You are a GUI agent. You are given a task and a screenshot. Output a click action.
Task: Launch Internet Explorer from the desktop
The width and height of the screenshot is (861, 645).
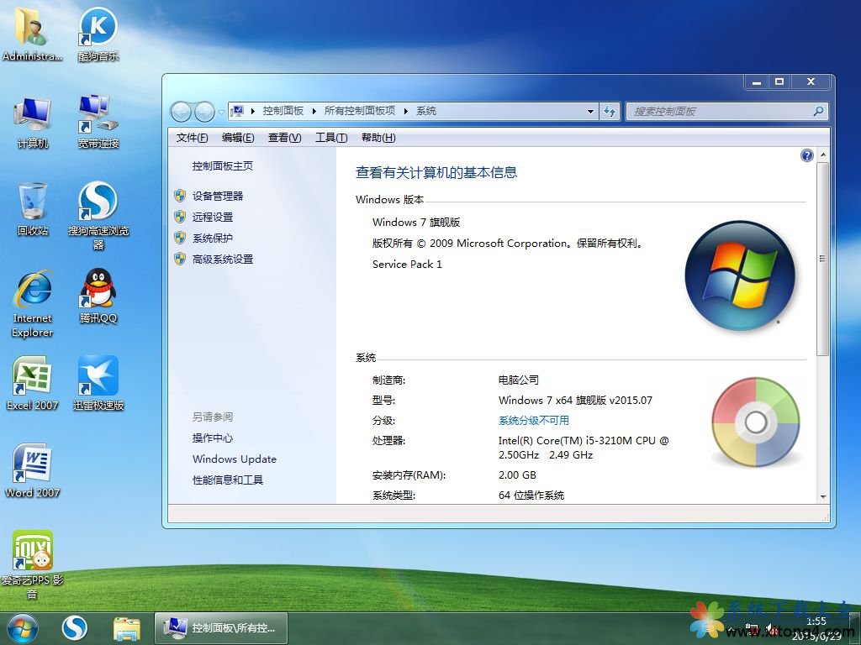tap(33, 303)
